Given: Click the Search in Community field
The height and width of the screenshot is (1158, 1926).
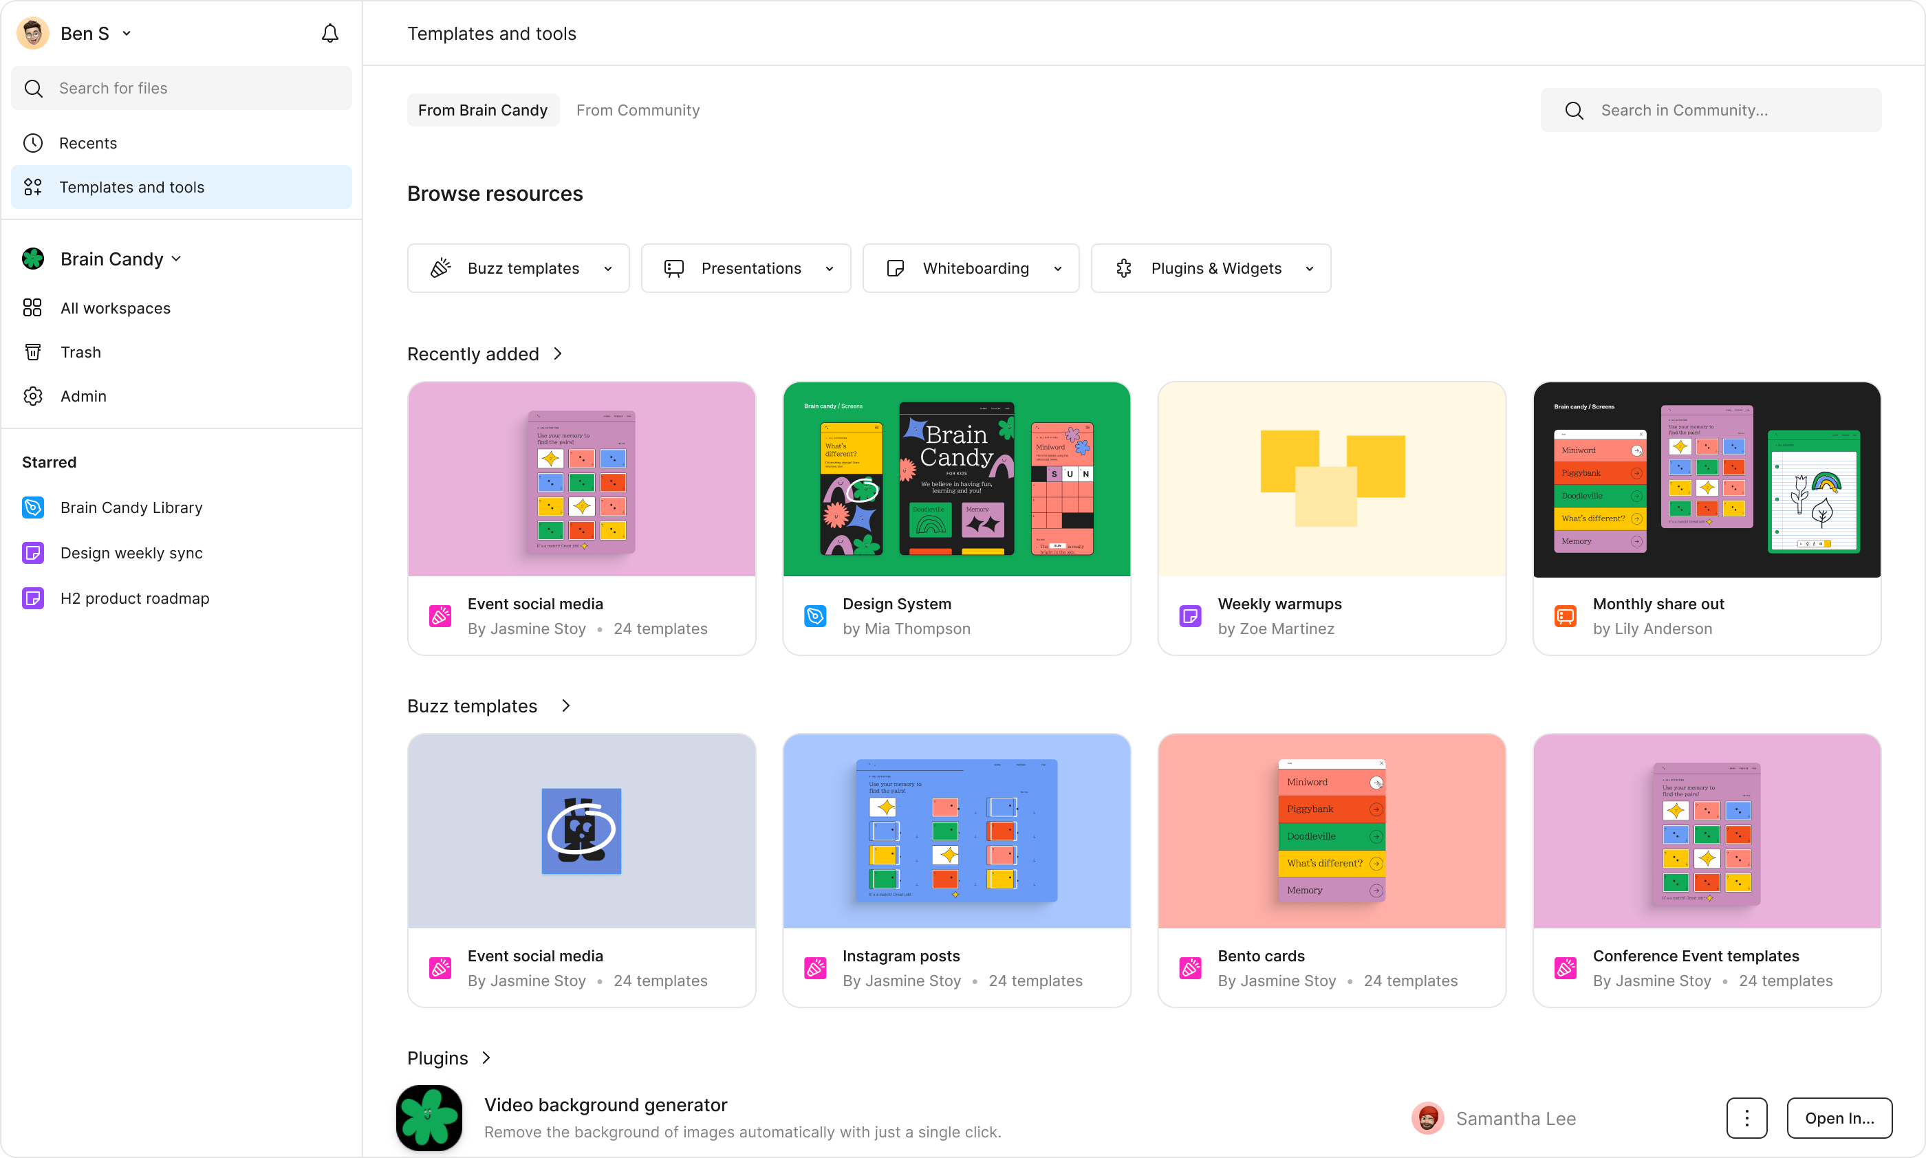Looking at the screenshot, I should click(x=1711, y=110).
